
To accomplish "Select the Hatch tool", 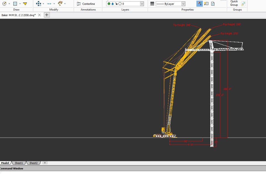I will tap(15, 4).
